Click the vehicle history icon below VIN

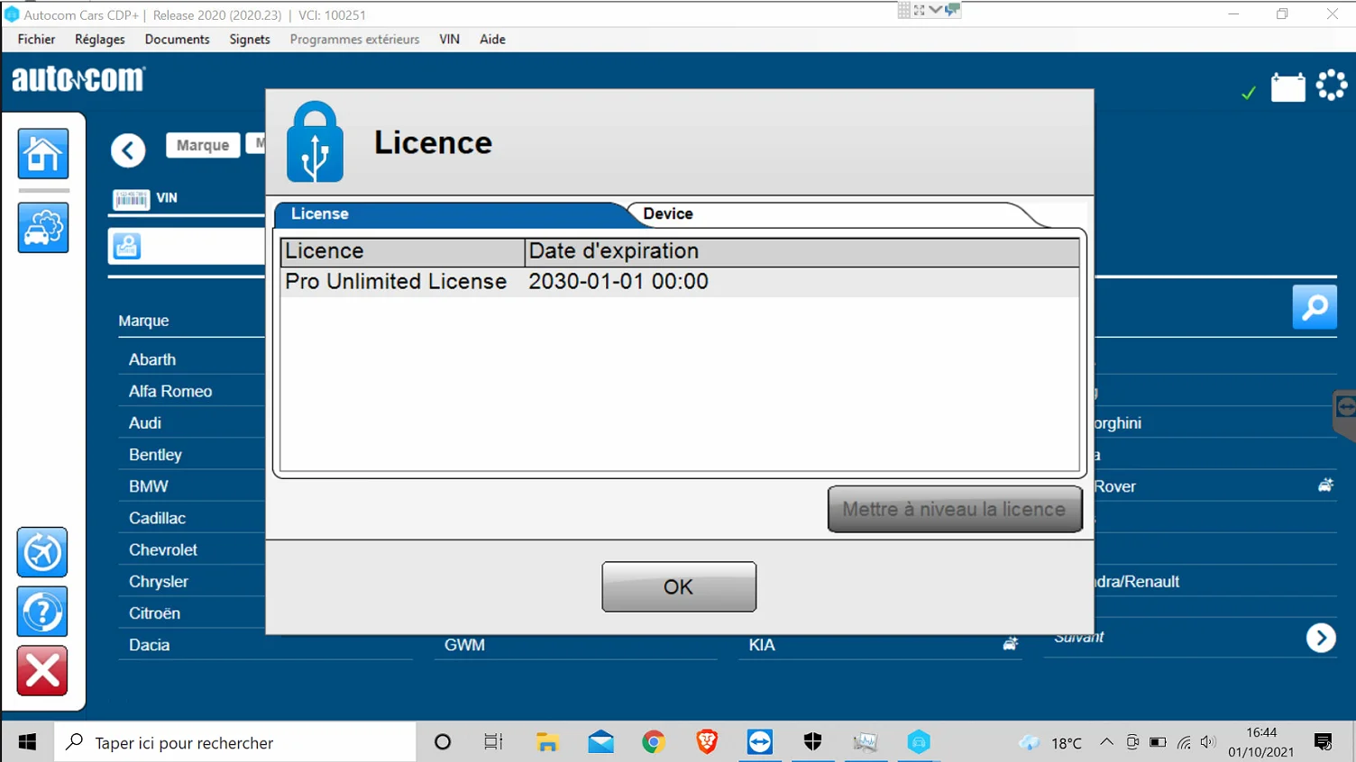(127, 246)
